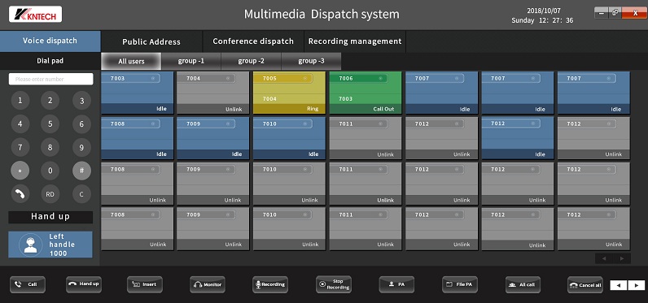Select the yellow 7005 Ring tile
Viewport: 648px width, 303px height.
click(x=289, y=93)
